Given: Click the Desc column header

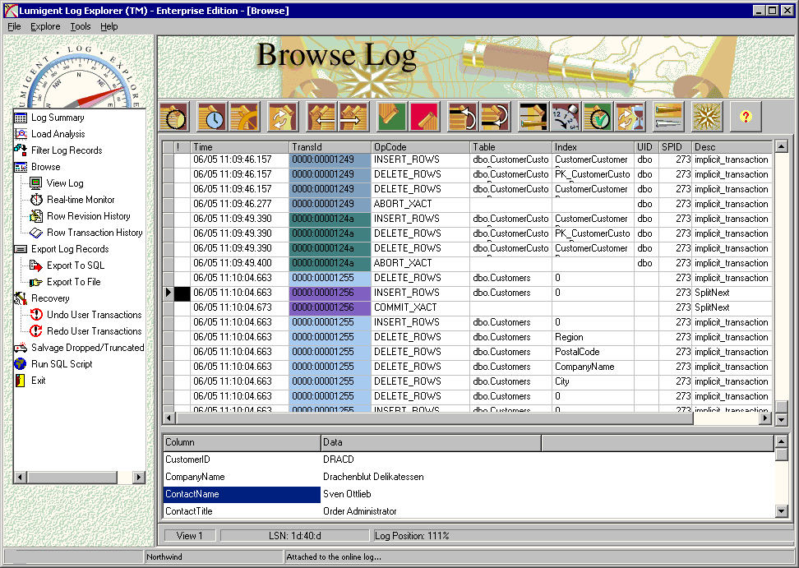Looking at the screenshot, I should pyautogui.click(x=732, y=146).
